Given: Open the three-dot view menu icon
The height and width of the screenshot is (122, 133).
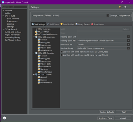Looking at the screenshot, I should tap(131, 7).
